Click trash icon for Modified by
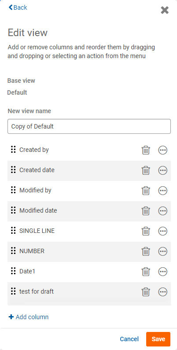This screenshot has width=177, height=350. coord(146,191)
